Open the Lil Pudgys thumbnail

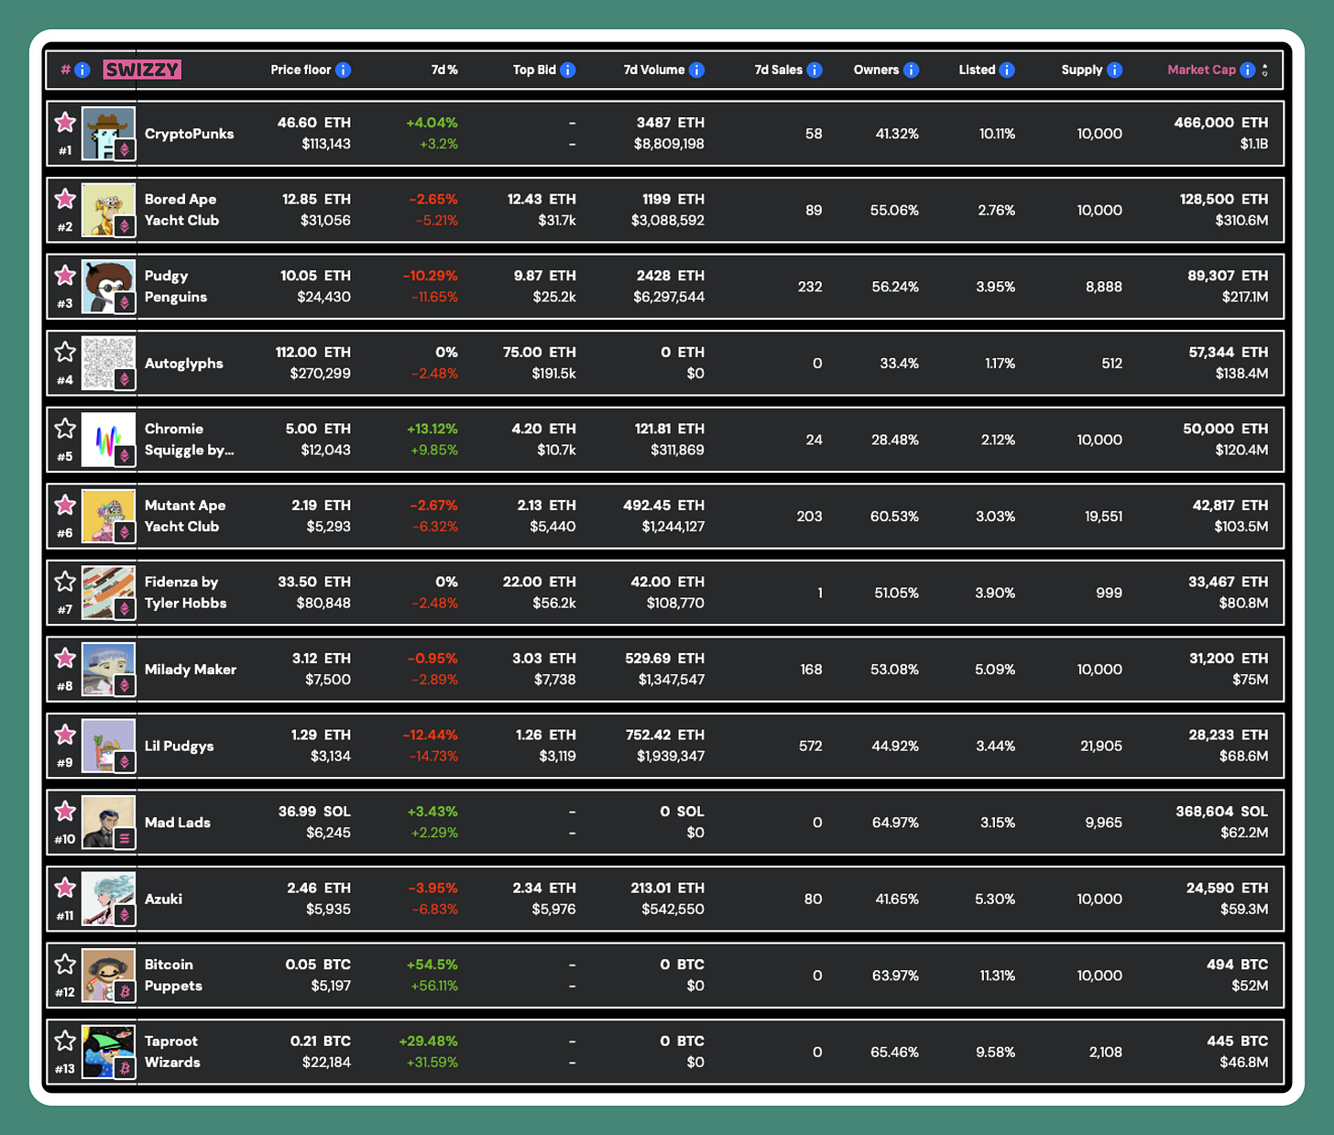(x=108, y=746)
